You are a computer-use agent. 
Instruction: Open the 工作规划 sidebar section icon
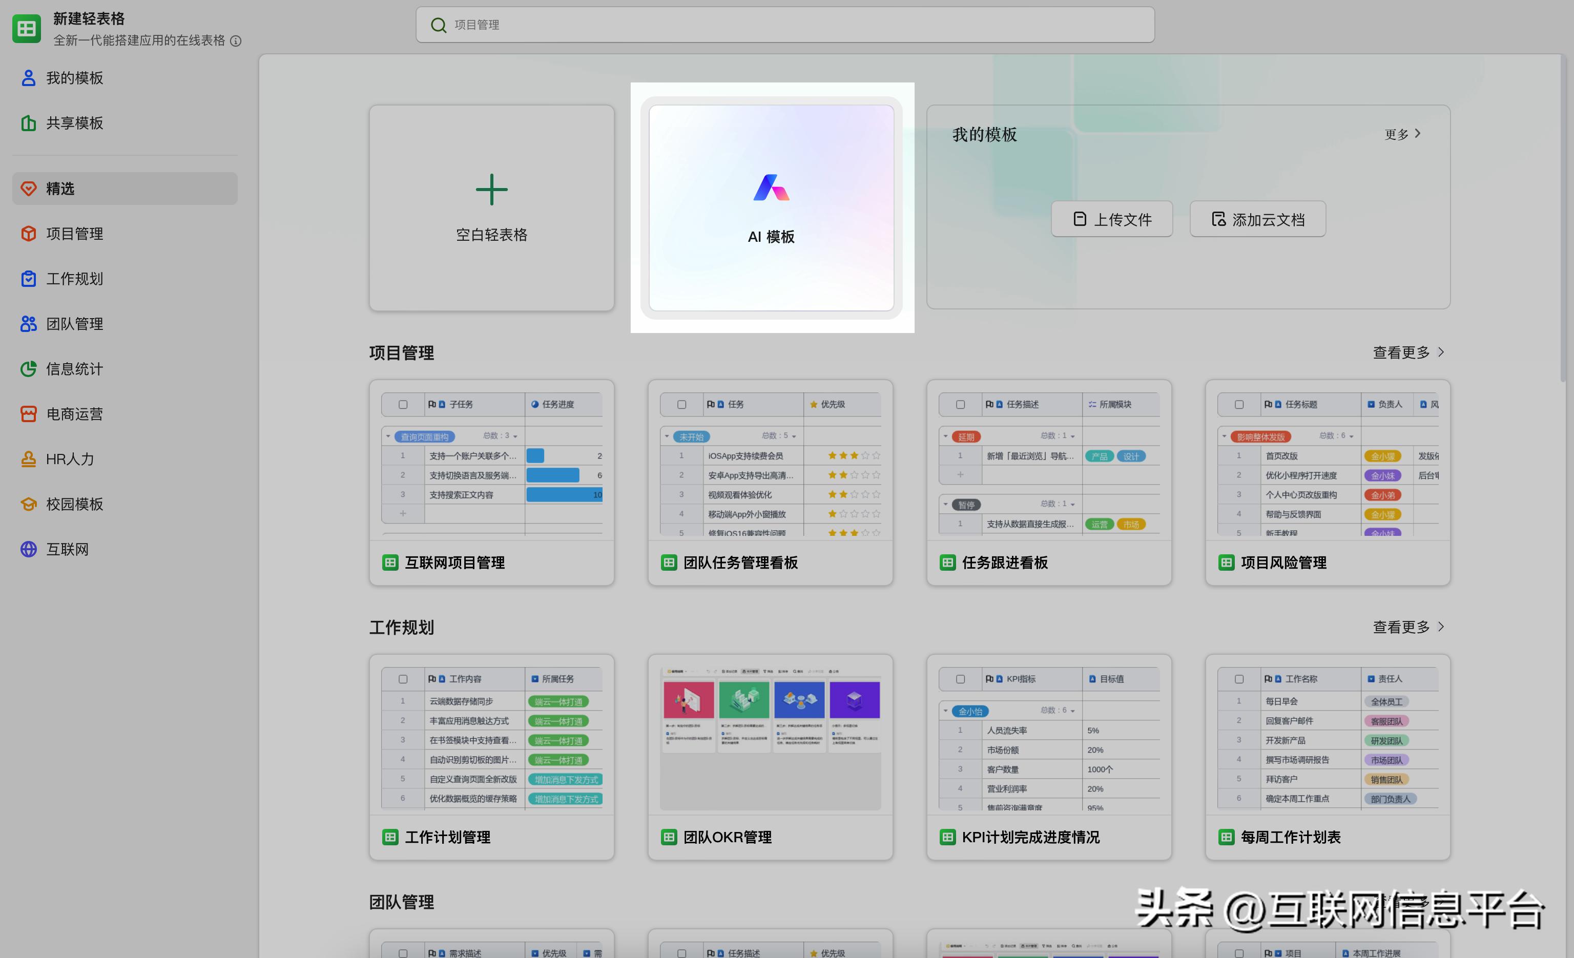pos(28,279)
